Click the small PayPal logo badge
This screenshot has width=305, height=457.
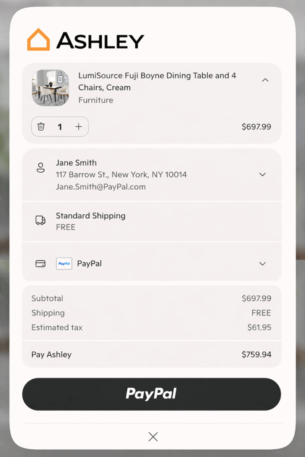click(x=64, y=264)
